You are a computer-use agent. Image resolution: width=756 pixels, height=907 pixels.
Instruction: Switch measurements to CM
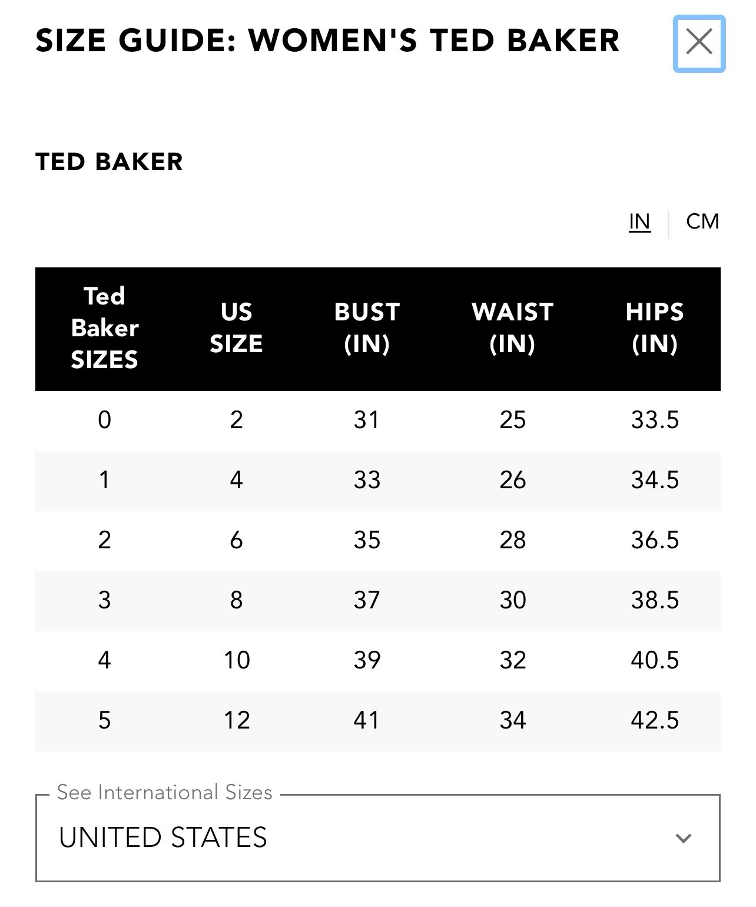702,221
